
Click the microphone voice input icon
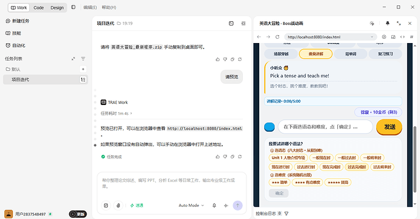214,206
